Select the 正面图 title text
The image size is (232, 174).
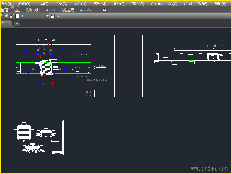[x=215, y=46]
